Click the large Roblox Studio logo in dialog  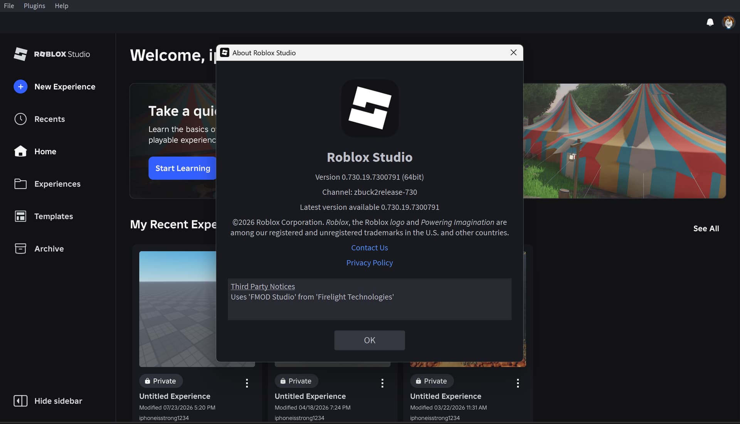pos(370,108)
